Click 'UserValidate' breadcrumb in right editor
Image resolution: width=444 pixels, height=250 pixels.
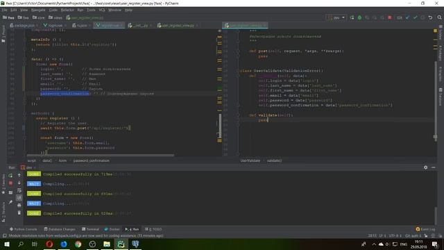pyautogui.click(x=250, y=160)
